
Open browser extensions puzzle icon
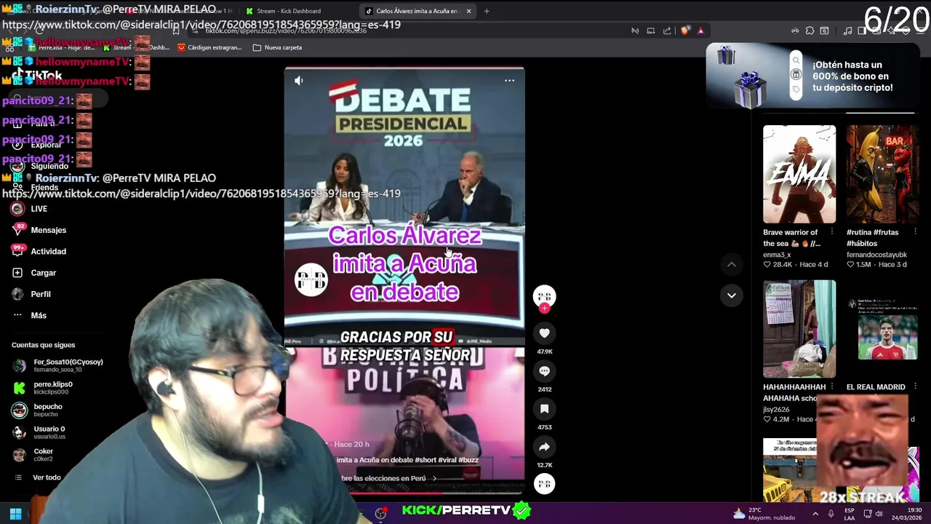(810, 31)
